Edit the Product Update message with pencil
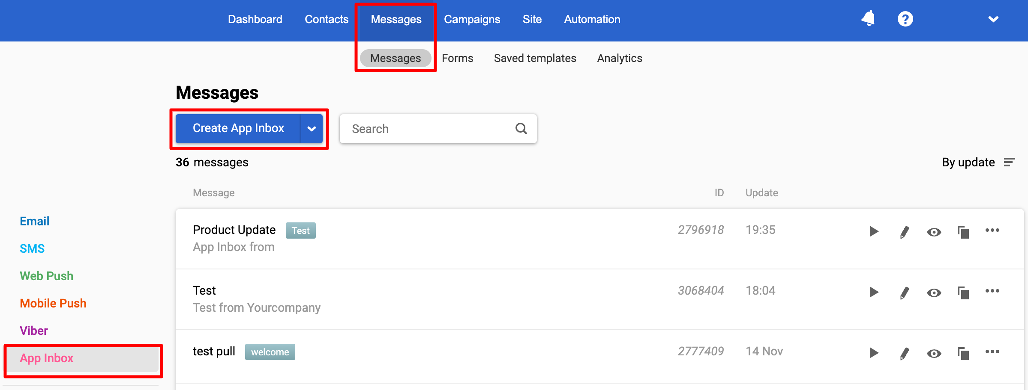The image size is (1028, 390). (x=904, y=232)
